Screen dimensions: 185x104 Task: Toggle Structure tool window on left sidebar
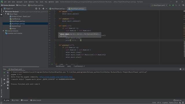(1, 82)
